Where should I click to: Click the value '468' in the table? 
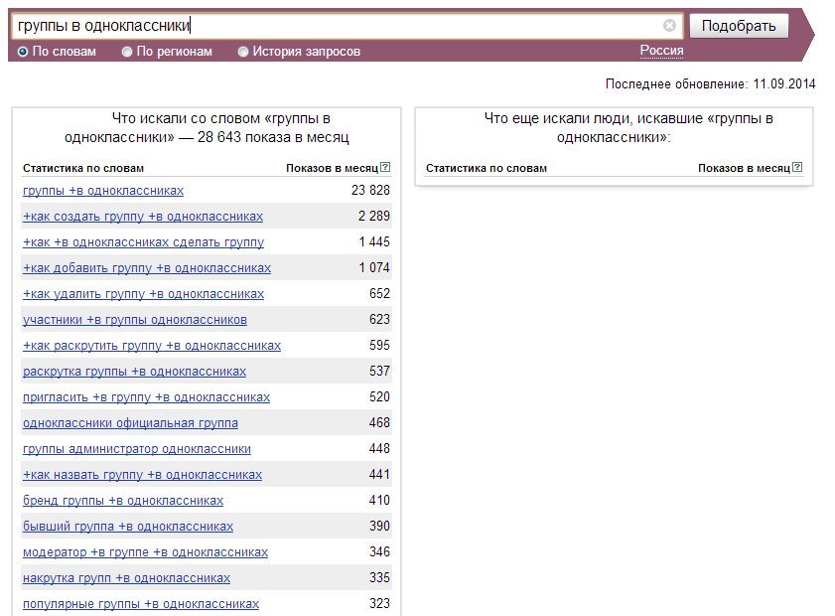379,422
